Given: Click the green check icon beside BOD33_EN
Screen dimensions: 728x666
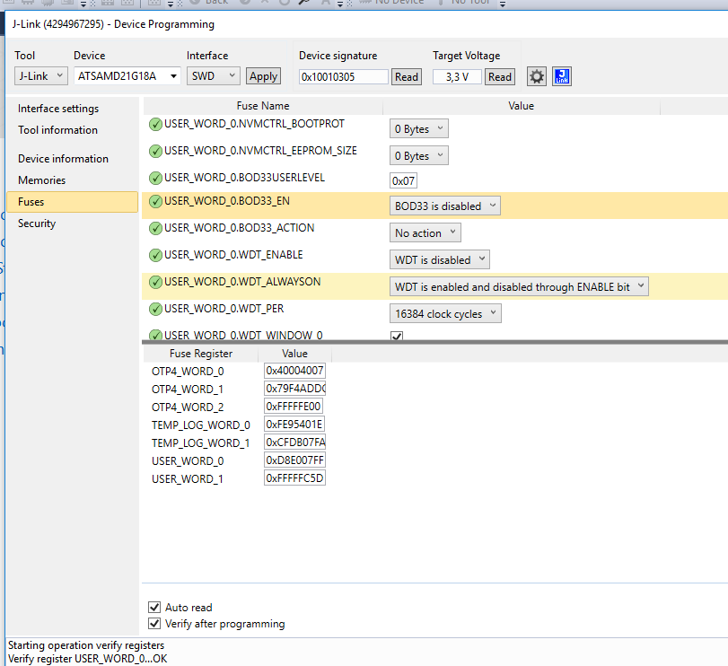Looking at the screenshot, I should [155, 201].
